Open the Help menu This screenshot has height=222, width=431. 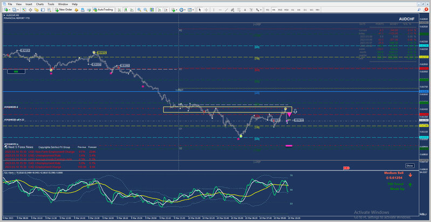[x=75, y=4]
